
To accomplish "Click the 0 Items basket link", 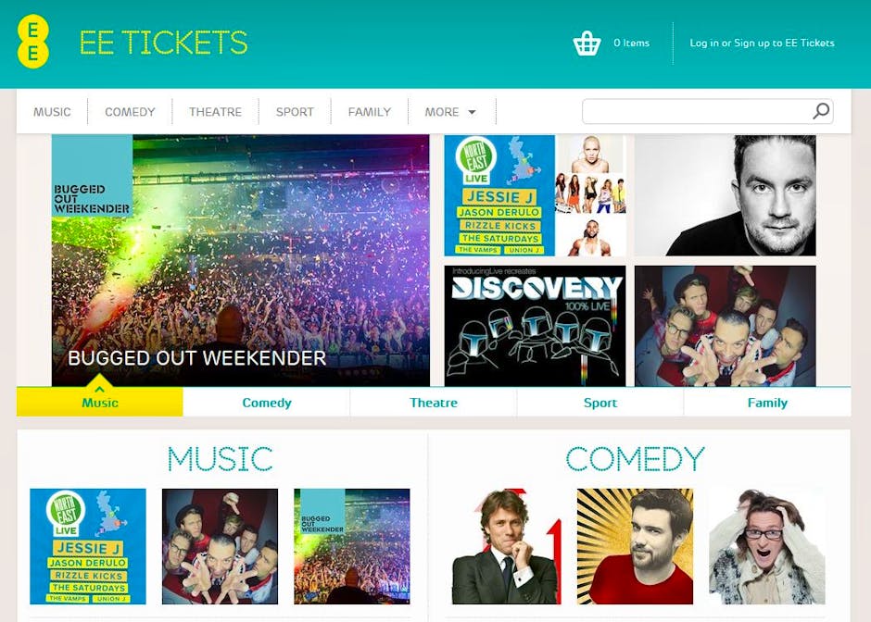I will point(631,43).
